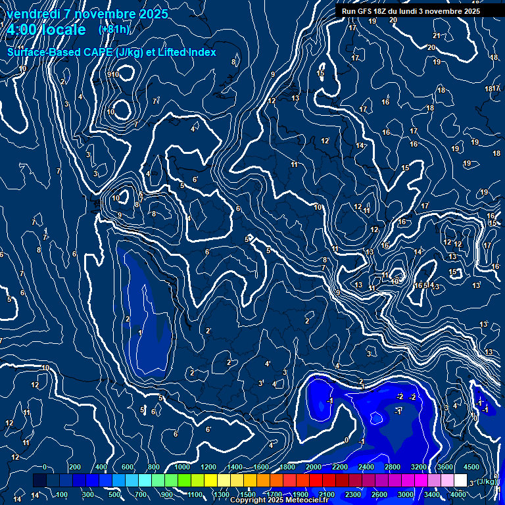This screenshot has height=505, width=505.
Task: Click the '2600' legend scale label
Action: pyautogui.click(x=379, y=494)
